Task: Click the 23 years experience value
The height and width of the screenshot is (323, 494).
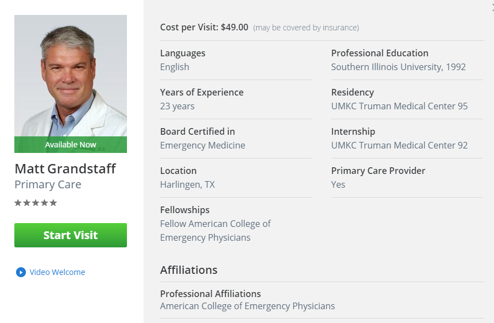Action: coord(177,106)
